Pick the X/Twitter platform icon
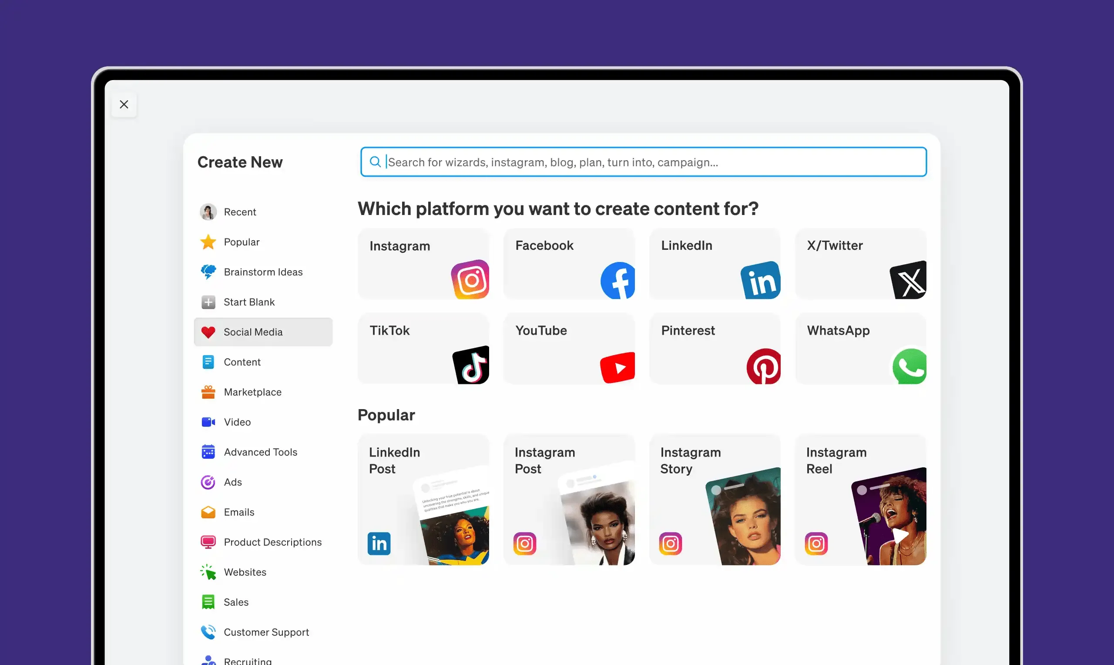Viewport: 1114px width, 665px height. tap(908, 281)
